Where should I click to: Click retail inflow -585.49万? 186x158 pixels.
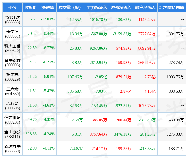coord(147,120)
